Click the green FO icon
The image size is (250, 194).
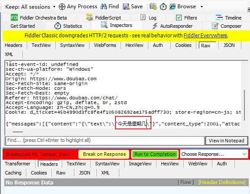(x=14, y=17)
